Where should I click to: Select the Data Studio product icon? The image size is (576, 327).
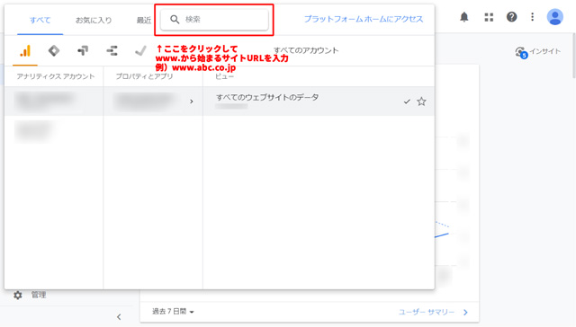click(112, 50)
